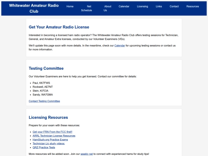Open the Resources menu item
The width and height of the screenshot is (208, 156).
pos(193,7)
